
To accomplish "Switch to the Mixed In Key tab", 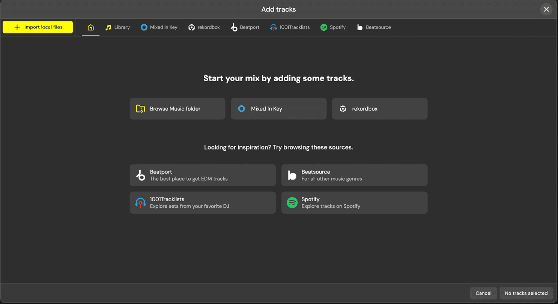I will (x=159, y=27).
